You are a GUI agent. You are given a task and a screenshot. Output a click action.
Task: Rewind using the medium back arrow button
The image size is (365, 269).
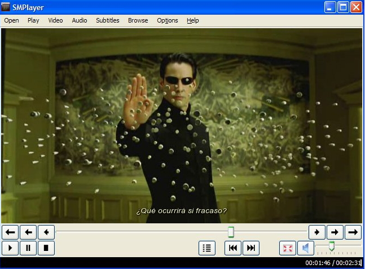(x=28, y=232)
